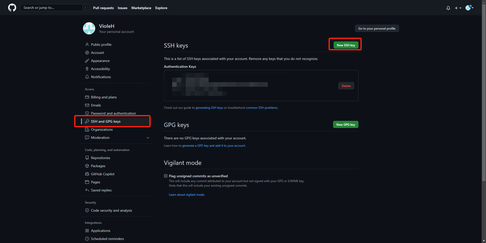Delete the listed authentication SSH key

tap(346, 86)
